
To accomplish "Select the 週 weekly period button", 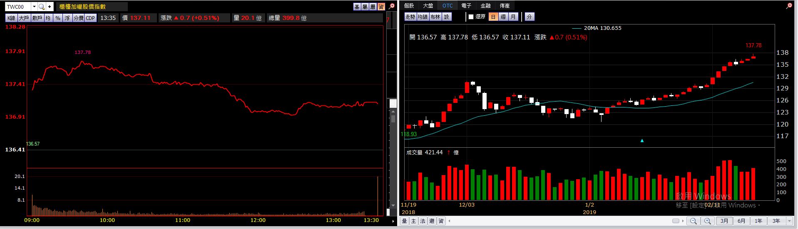I will (503, 17).
